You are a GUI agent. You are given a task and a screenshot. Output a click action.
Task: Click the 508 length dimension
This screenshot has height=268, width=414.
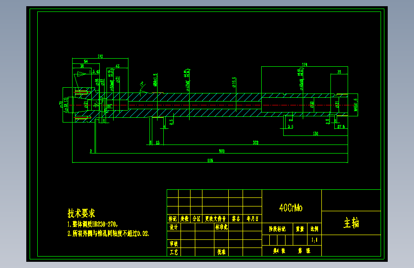click(x=222, y=151)
